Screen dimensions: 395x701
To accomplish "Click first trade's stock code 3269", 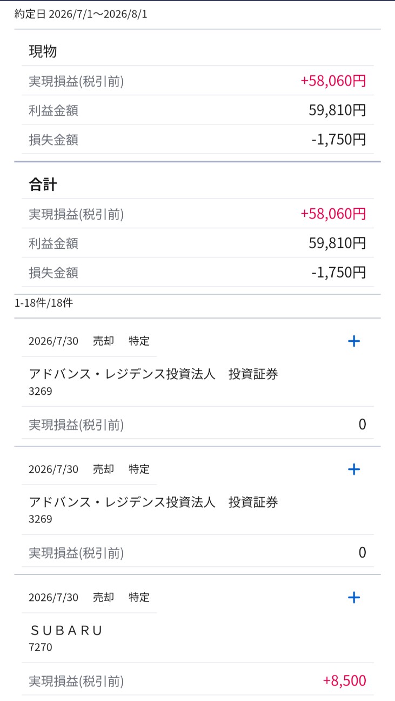I will [41, 391].
